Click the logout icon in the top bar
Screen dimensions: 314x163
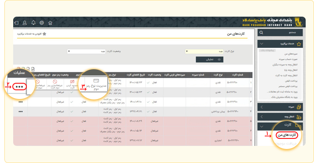coord(17,23)
